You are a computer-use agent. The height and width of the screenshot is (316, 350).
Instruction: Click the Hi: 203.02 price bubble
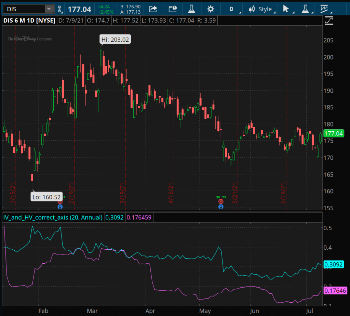[x=115, y=40]
